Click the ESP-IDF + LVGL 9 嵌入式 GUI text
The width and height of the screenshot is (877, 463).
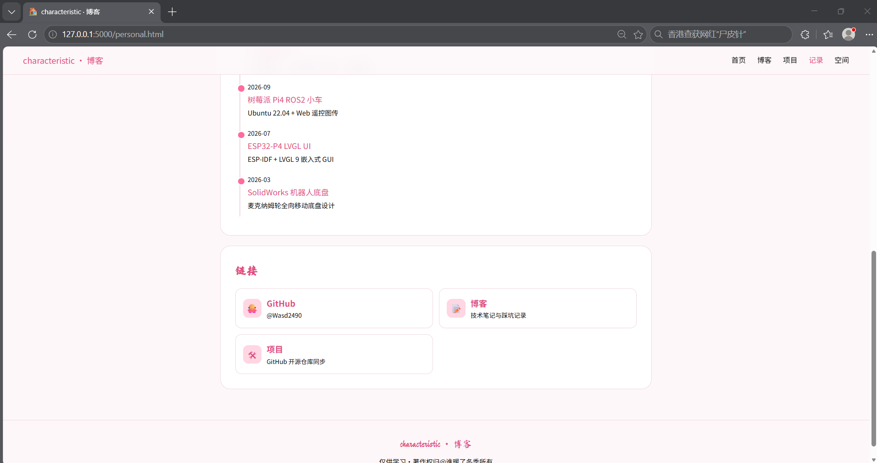pos(291,160)
